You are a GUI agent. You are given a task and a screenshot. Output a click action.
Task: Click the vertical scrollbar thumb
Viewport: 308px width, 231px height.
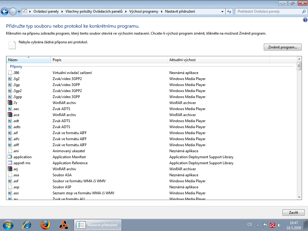tap(299, 66)
